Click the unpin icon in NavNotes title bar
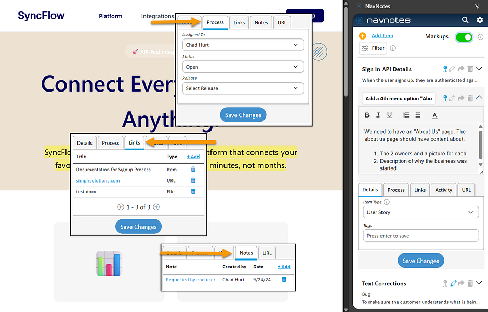This screenshot has width=488, height=312. pos(477,6)
